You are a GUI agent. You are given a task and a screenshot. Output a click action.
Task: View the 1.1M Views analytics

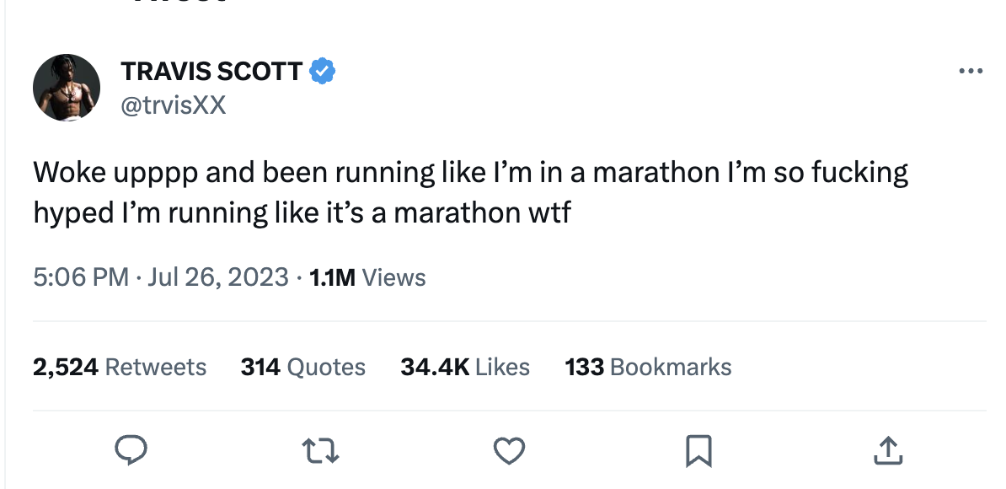tap(367, 277)
